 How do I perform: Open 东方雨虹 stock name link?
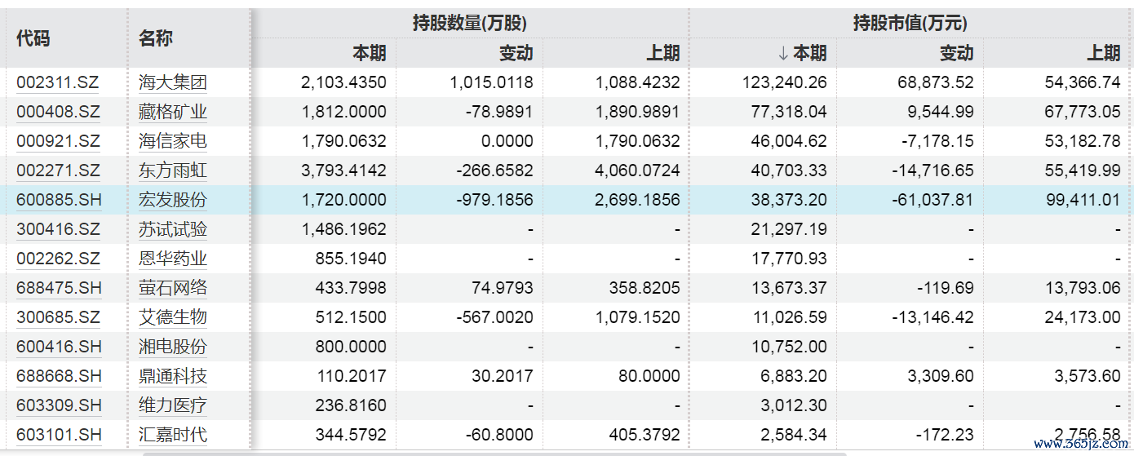(173, 170)
